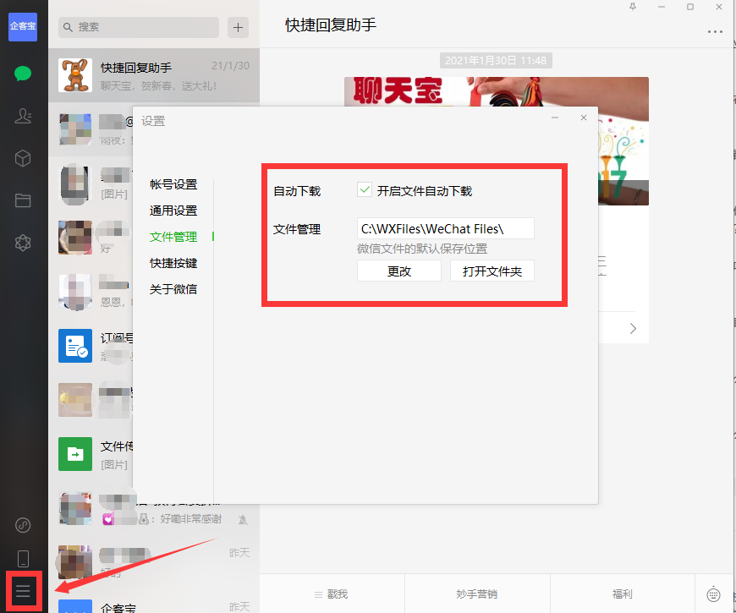The height and width of the screenshot is (613, 736).
Task: Pin the window on top
Action: (x=633, y=7)
